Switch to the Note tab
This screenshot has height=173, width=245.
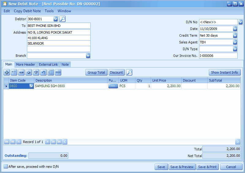[x=65, y=64]
